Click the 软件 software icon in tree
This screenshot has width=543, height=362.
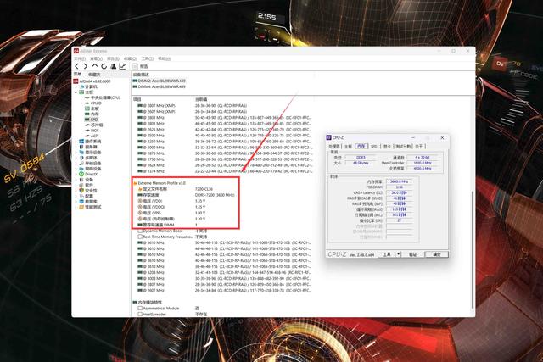click(x=81, y=185)
